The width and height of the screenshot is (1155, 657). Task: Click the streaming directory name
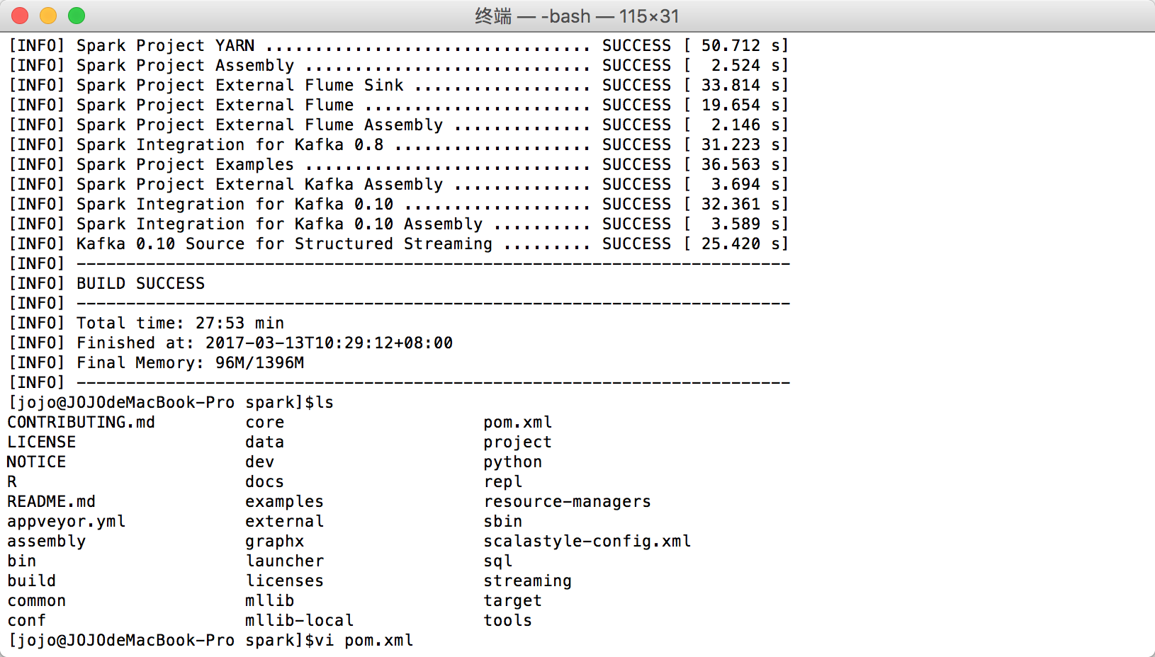[x=527, y=581]
